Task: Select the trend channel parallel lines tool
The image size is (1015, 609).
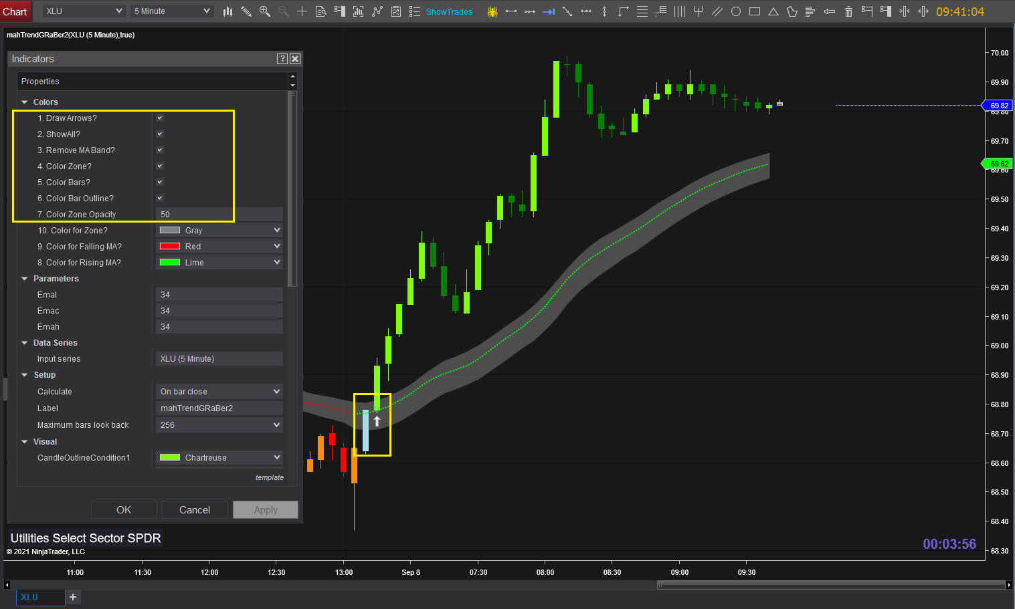Action: 717,11
